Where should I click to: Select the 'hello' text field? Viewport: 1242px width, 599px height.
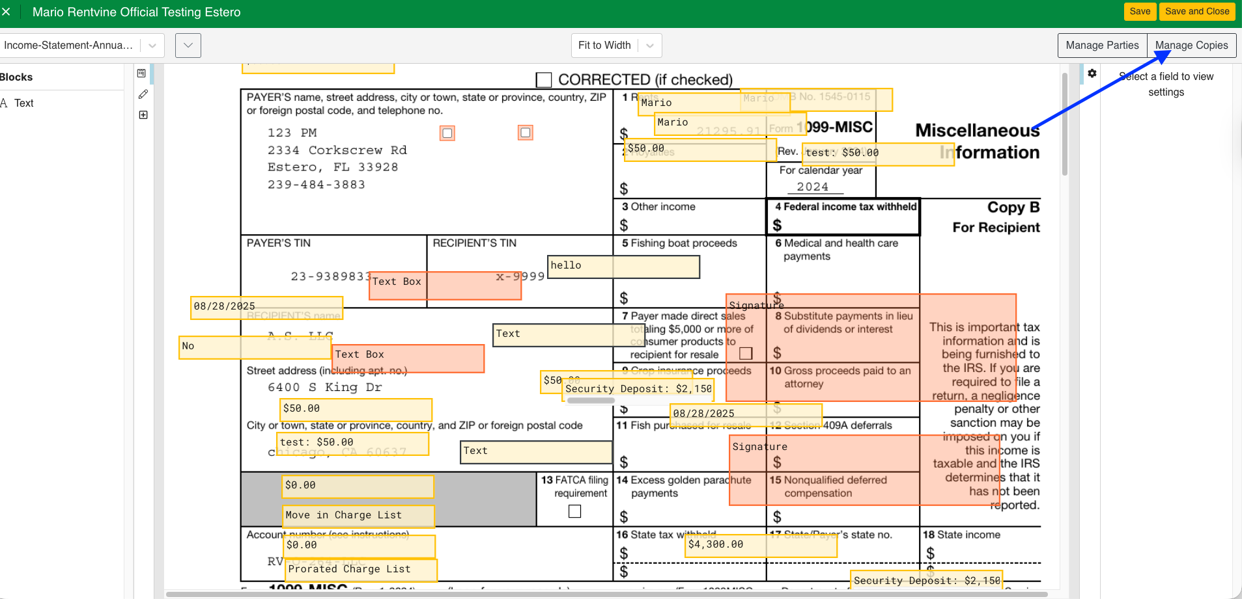coord(623,267)
